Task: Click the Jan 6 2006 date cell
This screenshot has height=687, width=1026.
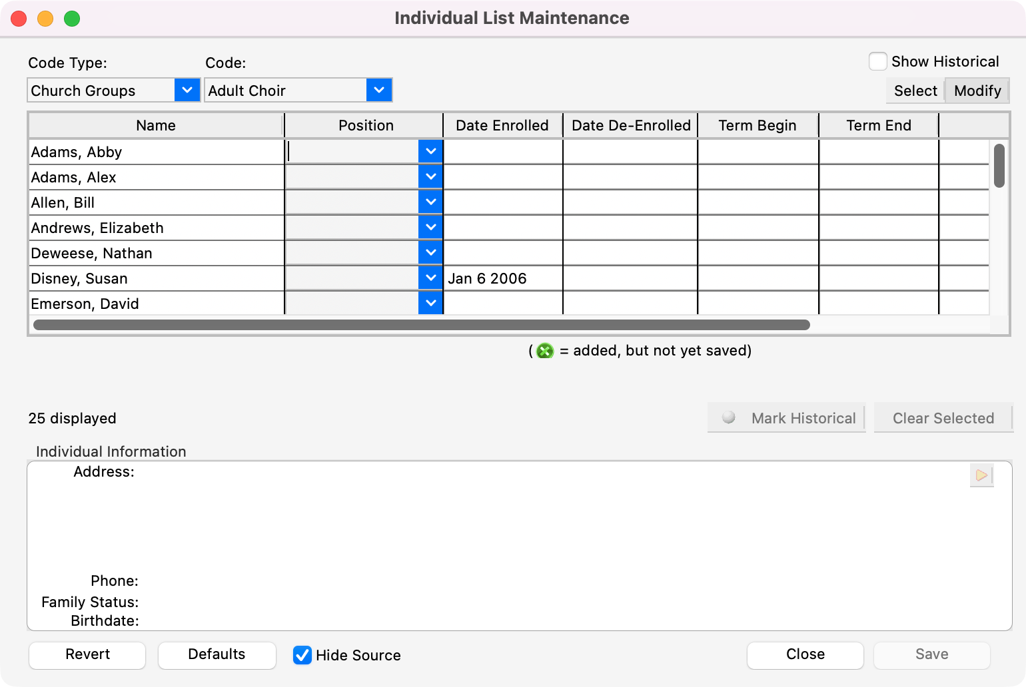Action: (x=503, y=278)
